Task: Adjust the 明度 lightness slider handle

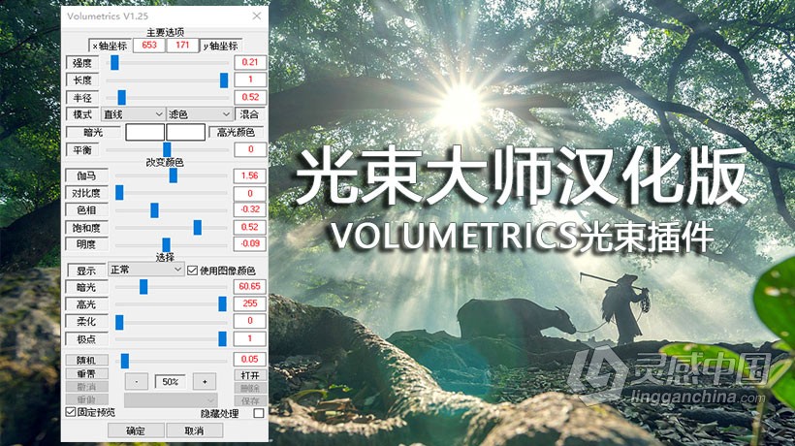Action: pyautogui.click(x=166, y=244)
